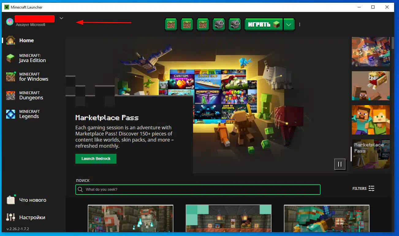Open the right content card with diamond armor
The height and width of the screenshot is (236, 399).
tap(327, 219)
